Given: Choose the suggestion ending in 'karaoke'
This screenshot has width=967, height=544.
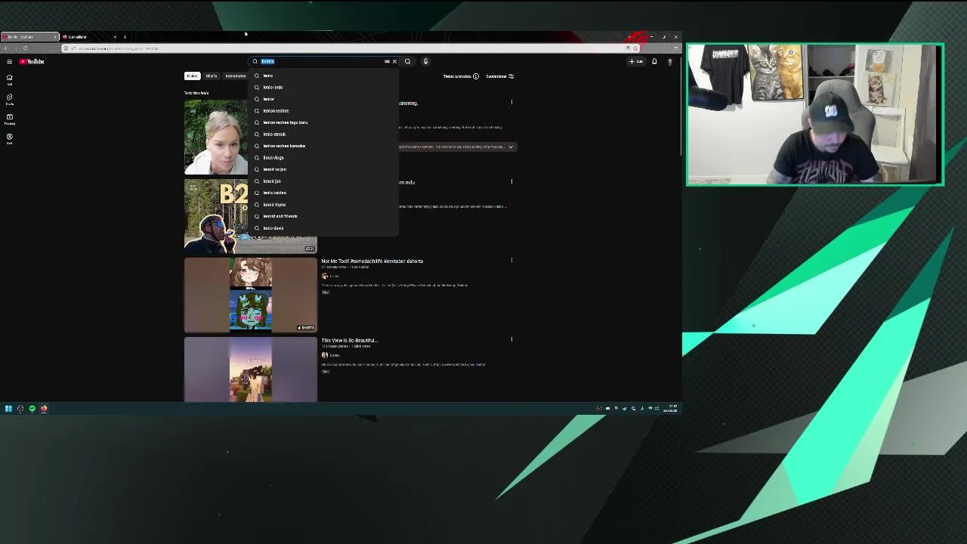Looking at the screenshot, I should click(x=323, y=146).
